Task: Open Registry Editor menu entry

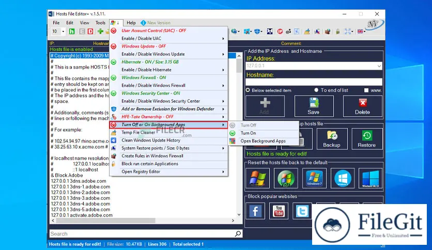Action: pos(168,172)
